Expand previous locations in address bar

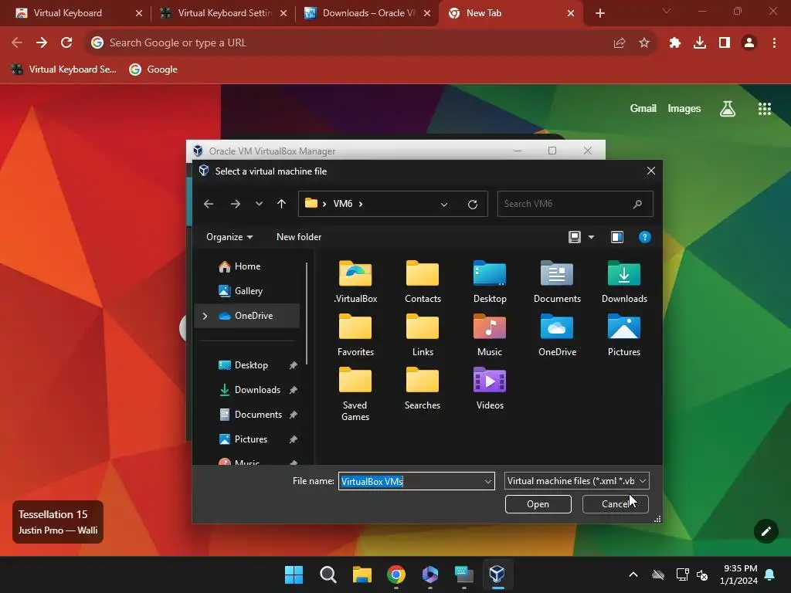(444, 204)
